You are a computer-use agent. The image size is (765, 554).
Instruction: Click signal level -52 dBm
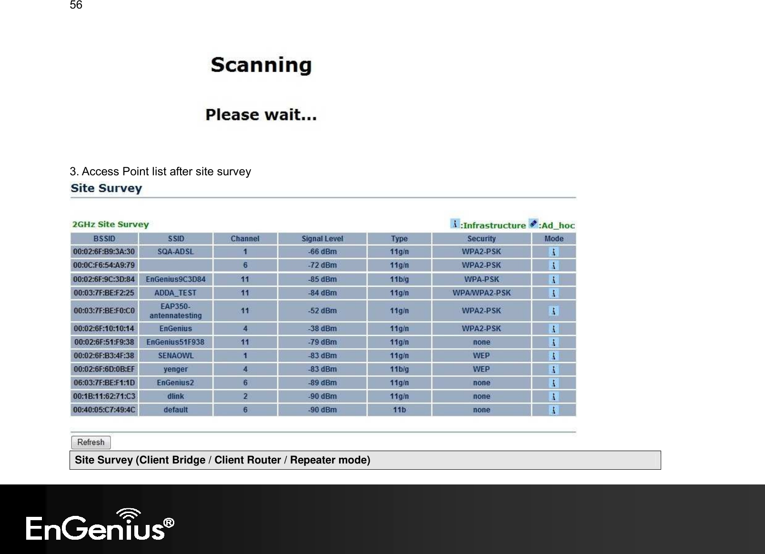[322, 311]
